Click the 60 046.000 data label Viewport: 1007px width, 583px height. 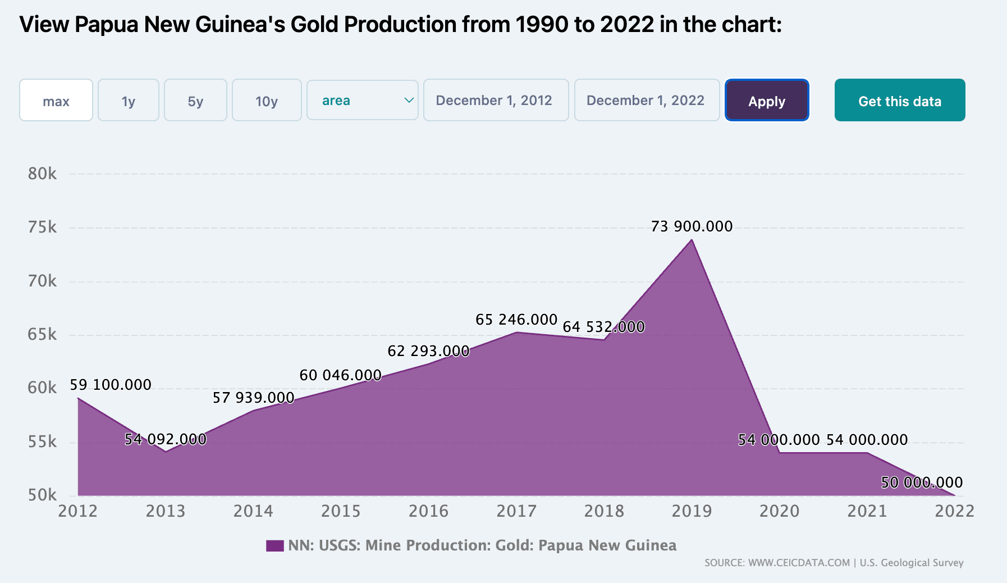click(x=341, y=375)
